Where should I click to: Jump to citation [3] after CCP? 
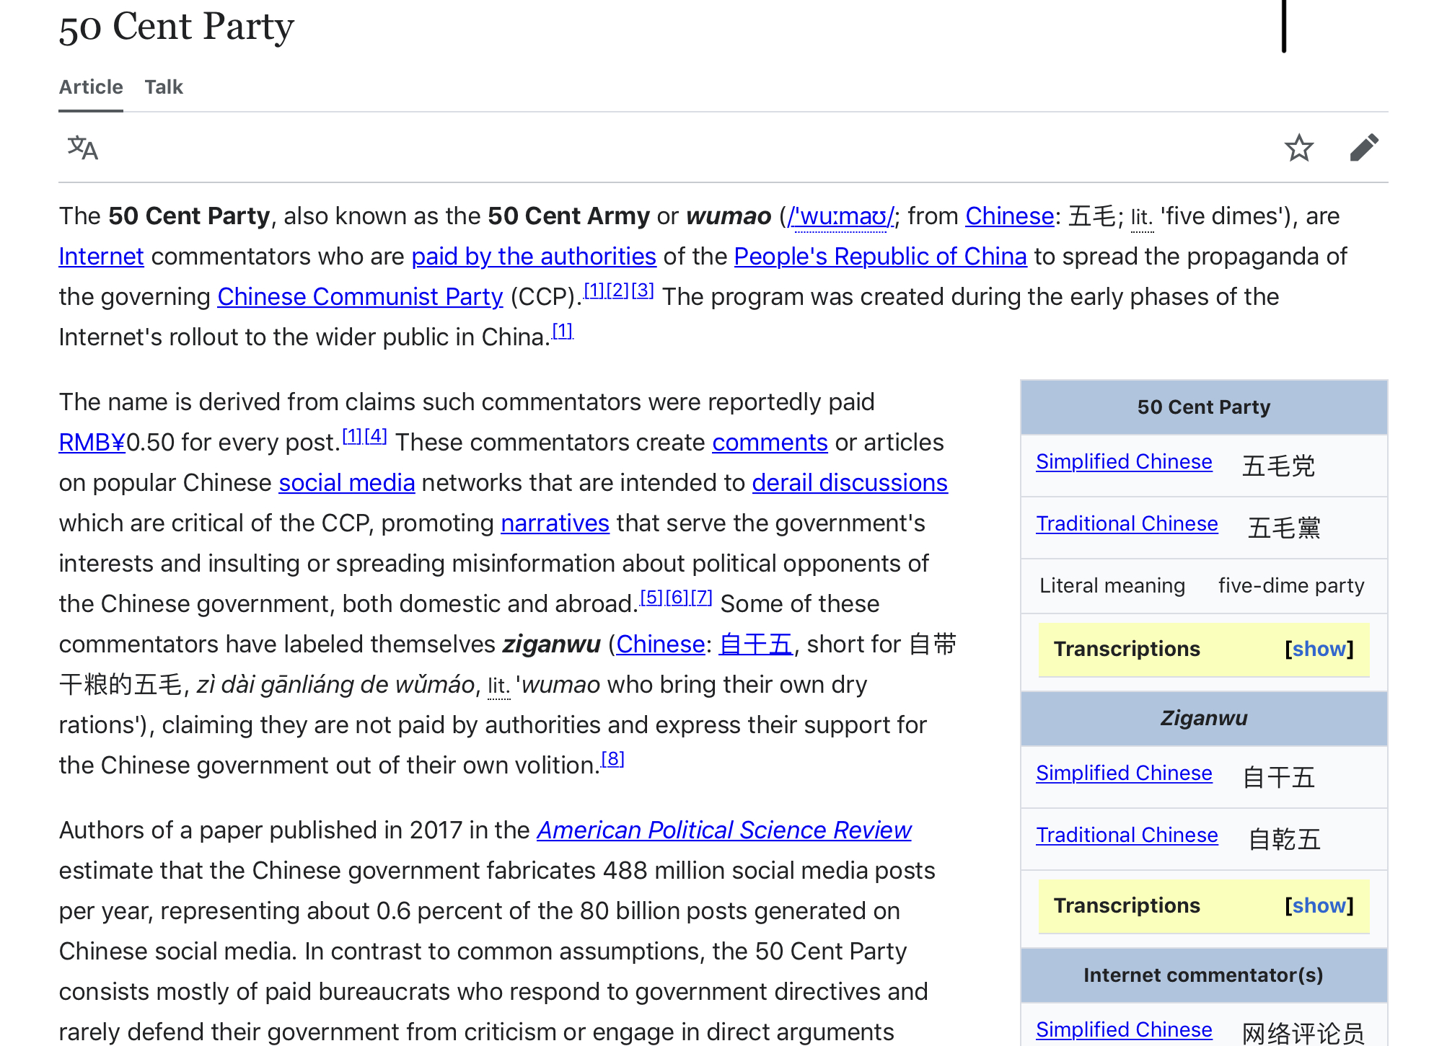click(x=643, y=290)
